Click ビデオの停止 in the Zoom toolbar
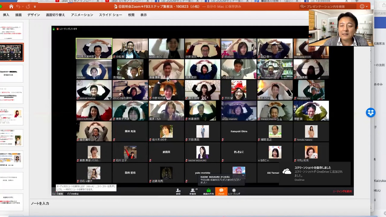The height and width of the screenshot is (217, 386). pos(73,192)
